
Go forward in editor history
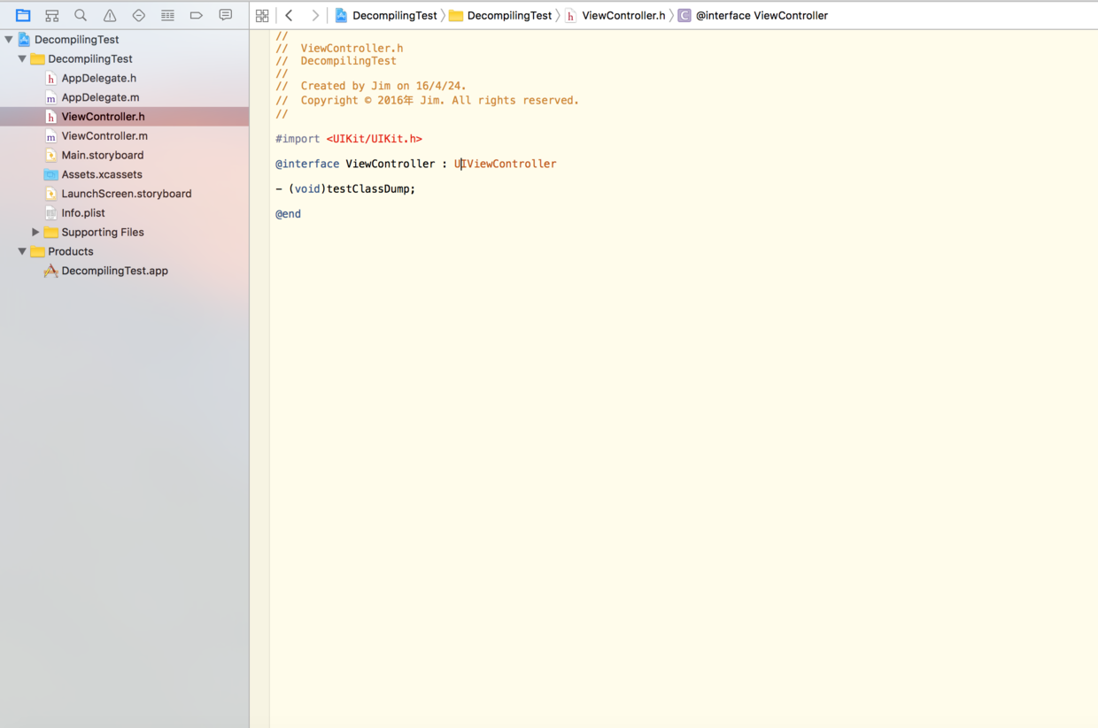tap(314, 15)
